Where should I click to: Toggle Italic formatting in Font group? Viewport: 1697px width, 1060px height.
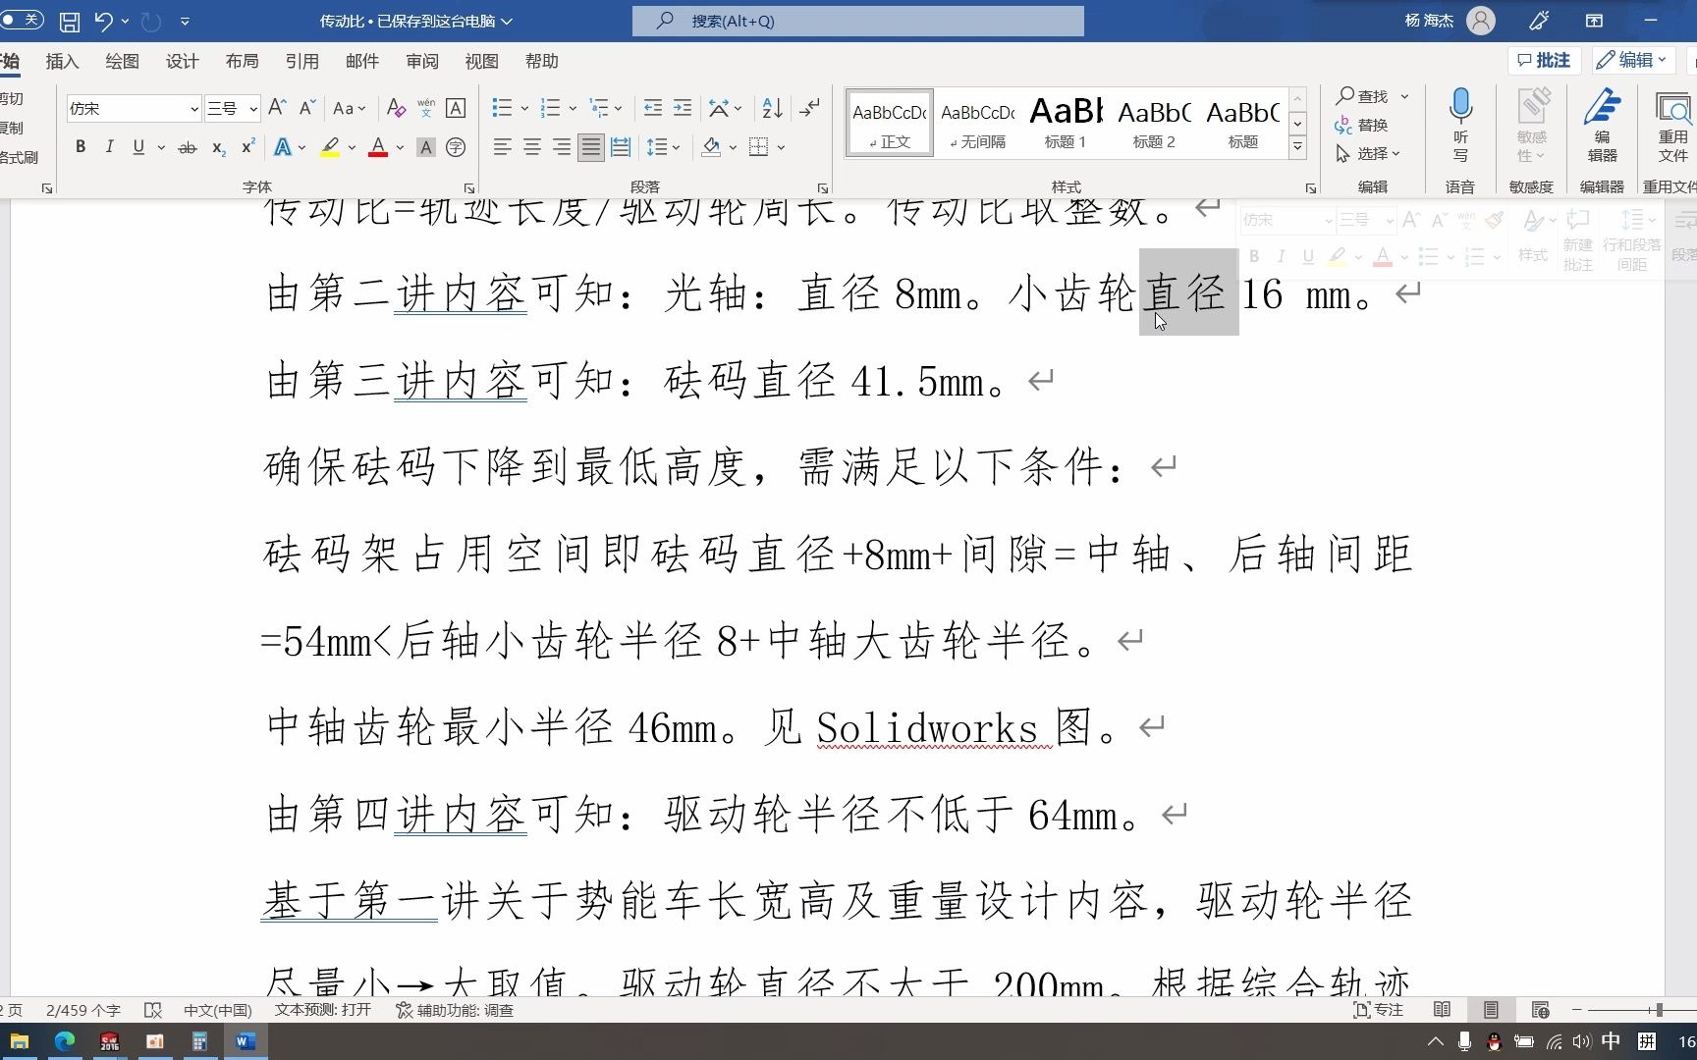pyautogui.click(x=109, y=147)
